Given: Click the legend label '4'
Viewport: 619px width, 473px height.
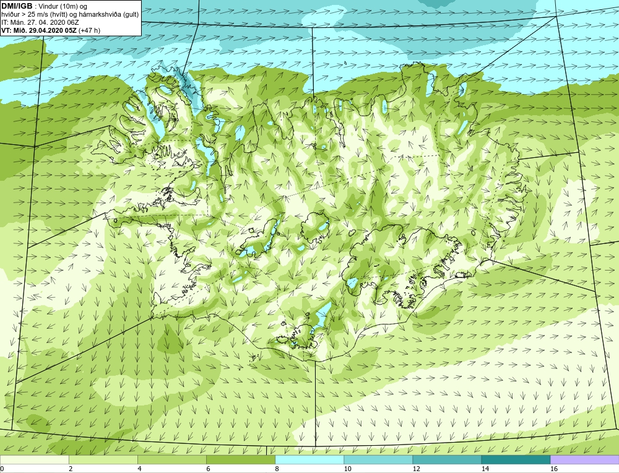Looking at the screenshot, I should [139, 469].
